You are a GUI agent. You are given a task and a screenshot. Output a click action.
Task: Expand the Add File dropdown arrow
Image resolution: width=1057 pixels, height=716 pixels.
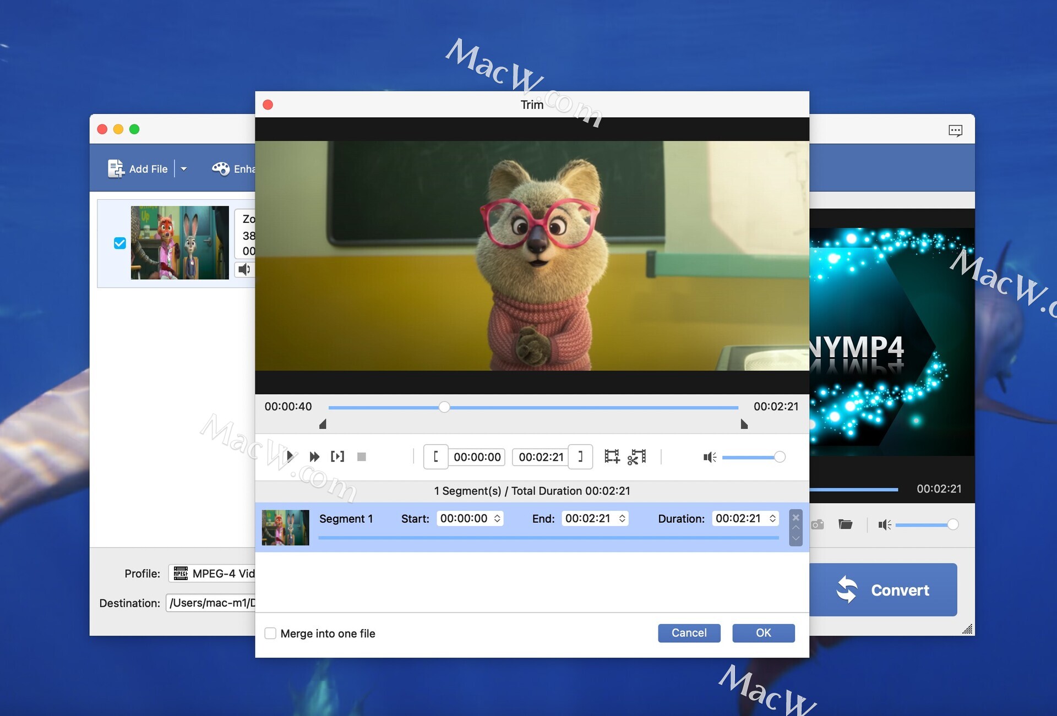click(x=184, y=169)
